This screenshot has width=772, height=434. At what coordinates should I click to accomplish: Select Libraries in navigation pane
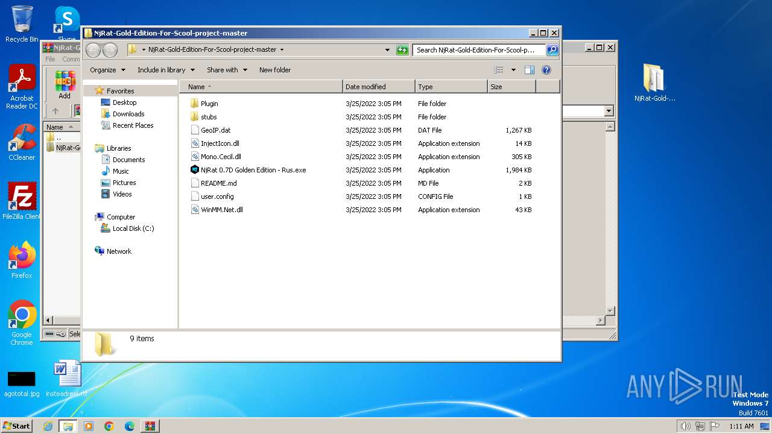pos(119,148)
